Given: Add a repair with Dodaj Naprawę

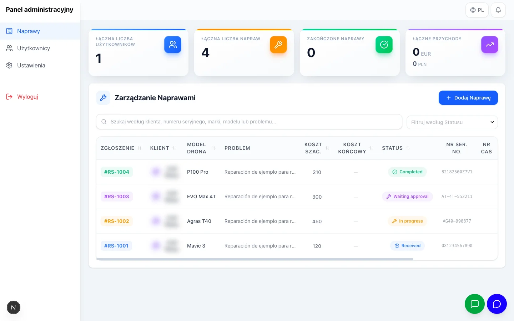Looking at the screenshot, I should [x=468, y=98].
